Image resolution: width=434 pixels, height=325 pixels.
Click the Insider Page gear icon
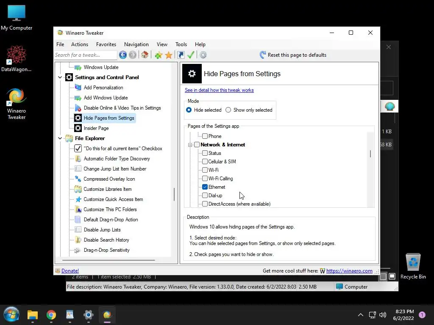point(78,128)
